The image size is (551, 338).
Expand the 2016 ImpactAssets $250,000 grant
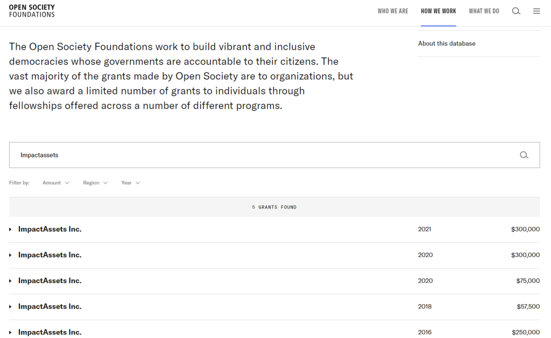pyautogui.click(x=10, y=333)
